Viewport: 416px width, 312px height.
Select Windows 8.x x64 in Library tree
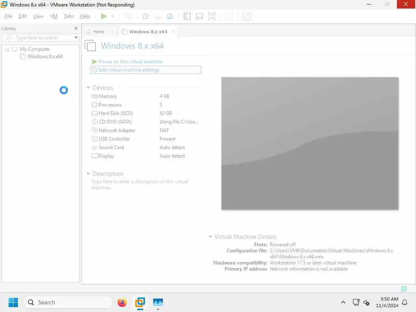[x=45, y=56]
